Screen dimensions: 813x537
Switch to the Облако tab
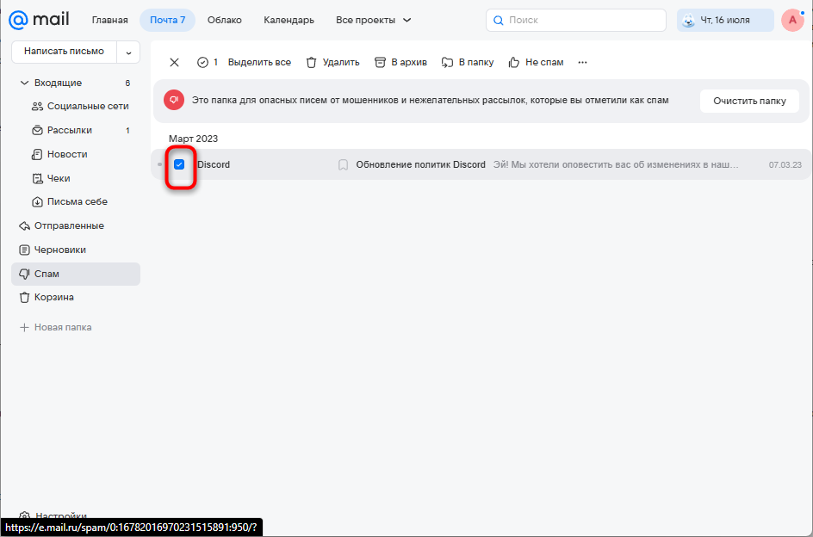click(225, 20)
